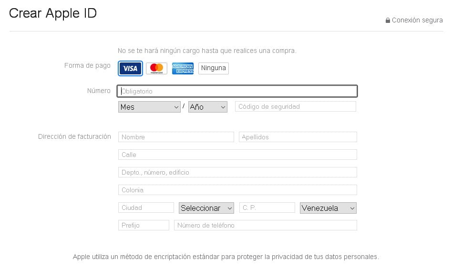Click the Conexión segura lock icon
This screenshot has height=270, width=452.
tap(388, 20)
